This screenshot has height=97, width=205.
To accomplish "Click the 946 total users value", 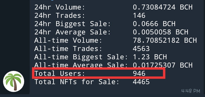I will [x=139, y=74].
